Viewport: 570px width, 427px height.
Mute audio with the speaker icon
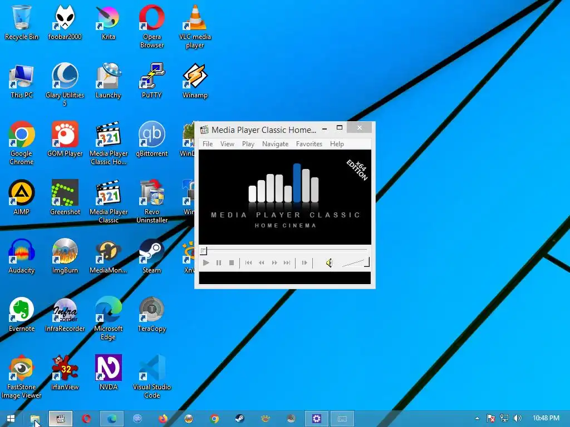click(329, 262)
